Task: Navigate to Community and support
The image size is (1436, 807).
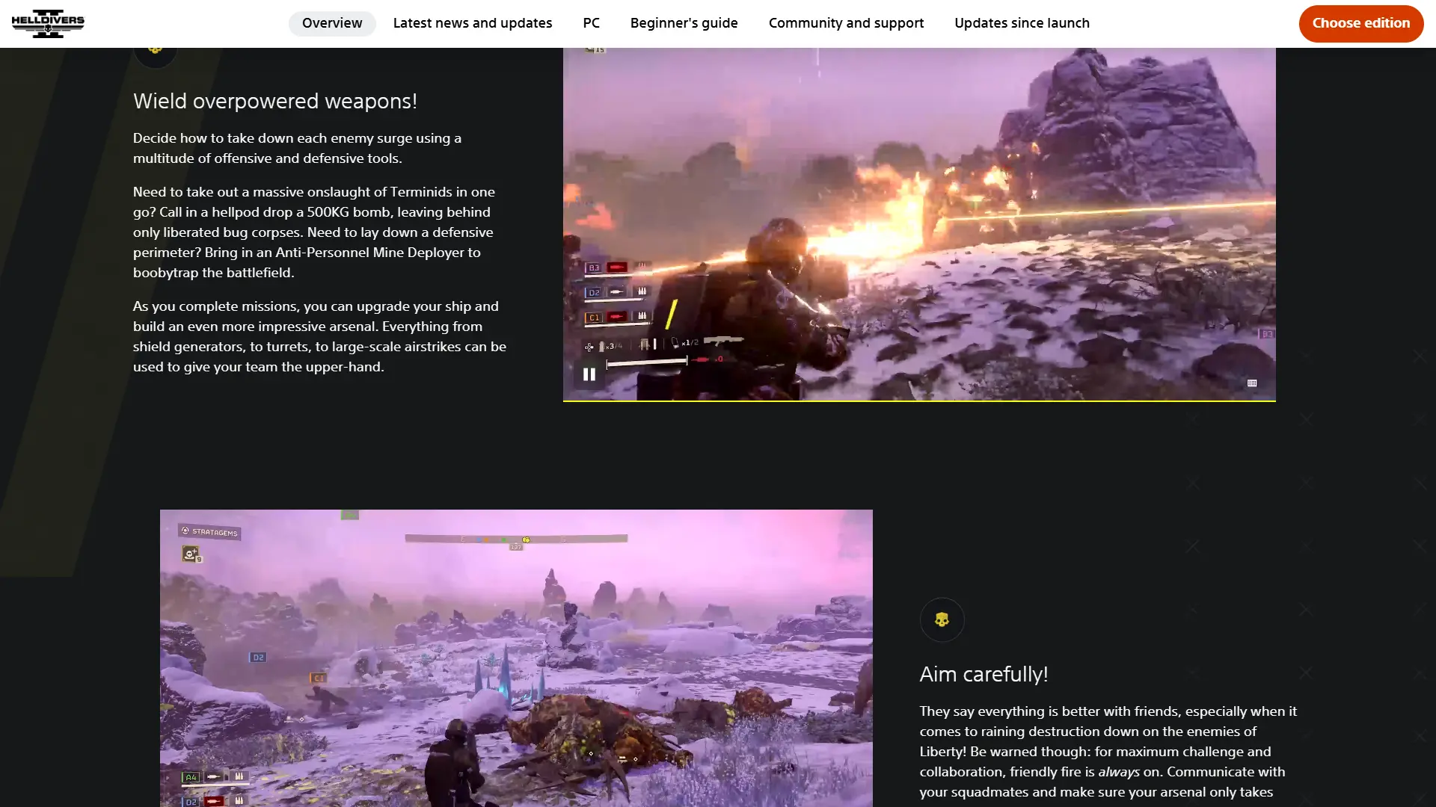Action: coord(846,23)
